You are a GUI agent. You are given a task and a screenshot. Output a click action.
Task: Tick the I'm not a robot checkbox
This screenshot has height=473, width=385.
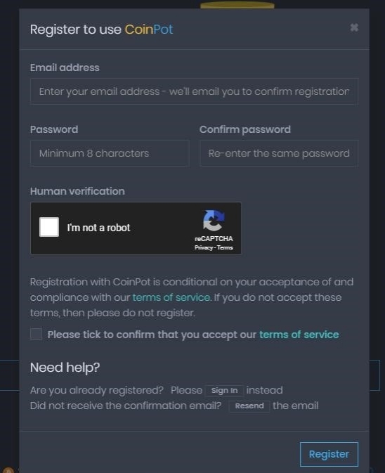[x=49, y=227]
